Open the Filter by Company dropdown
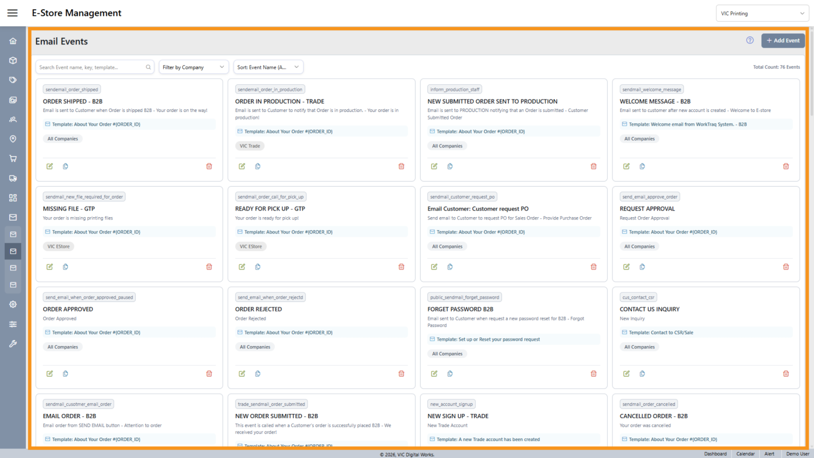814x458 pixels. (x=194, y=67)
